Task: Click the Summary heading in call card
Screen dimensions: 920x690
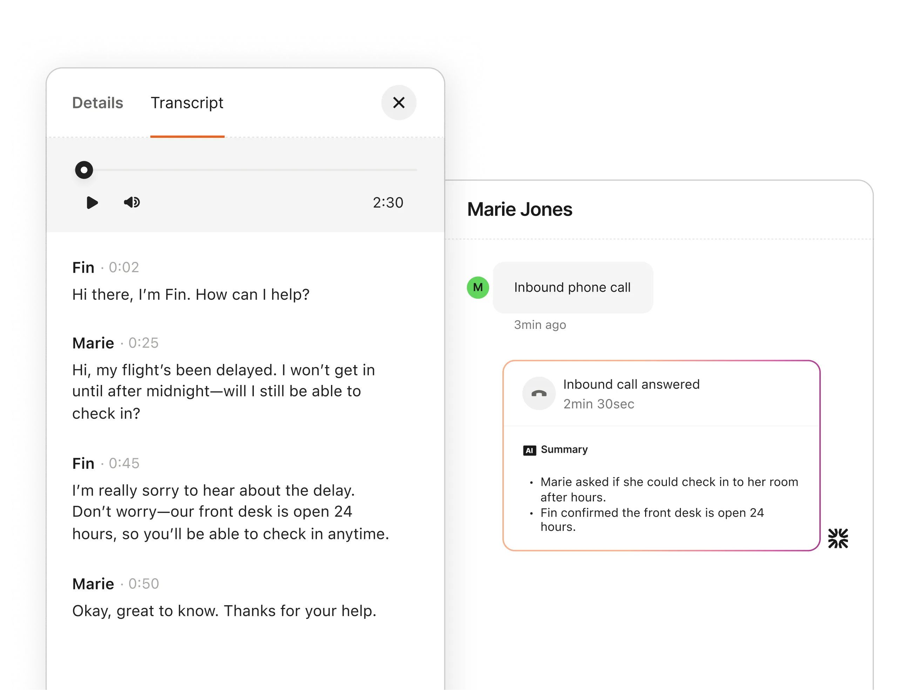Action: coord(564,449)
